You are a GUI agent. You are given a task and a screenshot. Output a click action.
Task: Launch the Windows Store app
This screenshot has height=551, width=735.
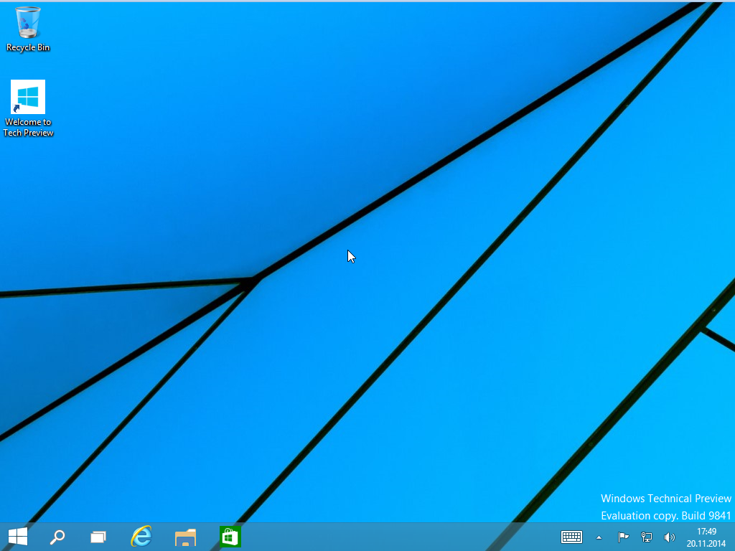(230, 537)
